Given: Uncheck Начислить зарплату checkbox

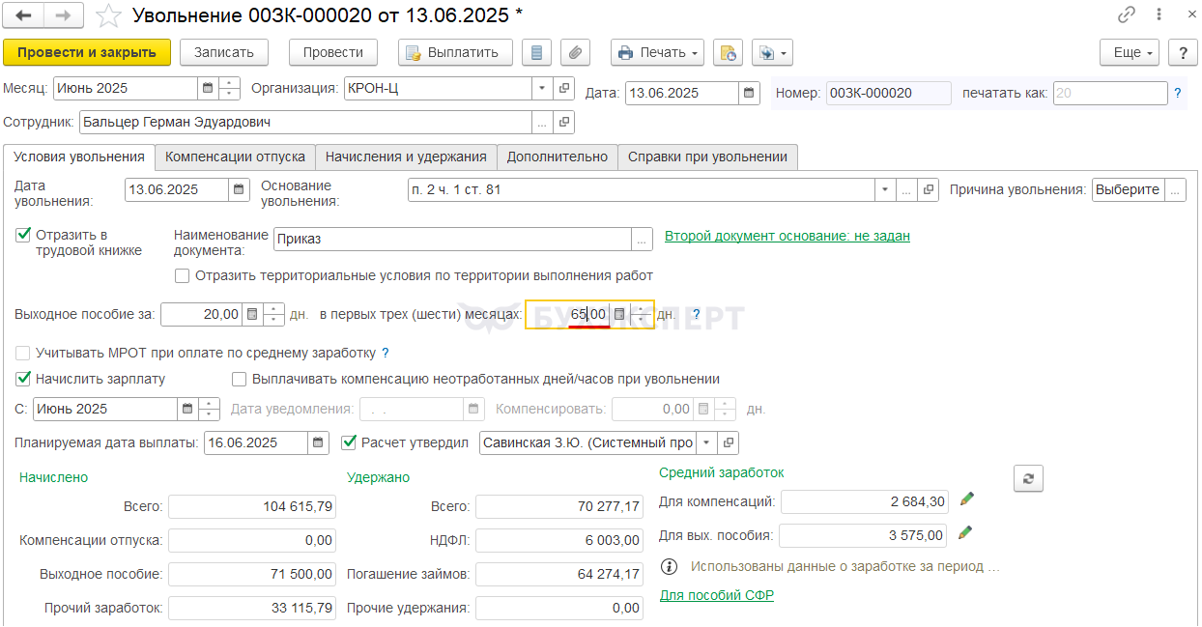Looking at the screenshot, I should pos(23,379).
